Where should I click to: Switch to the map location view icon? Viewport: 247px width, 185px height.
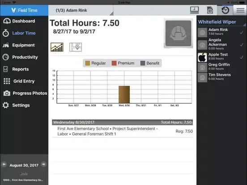pos(76,47)
